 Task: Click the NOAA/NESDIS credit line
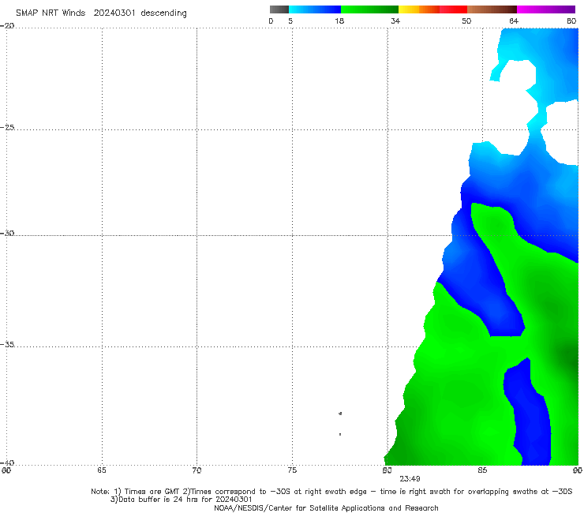tap(326, 507)
